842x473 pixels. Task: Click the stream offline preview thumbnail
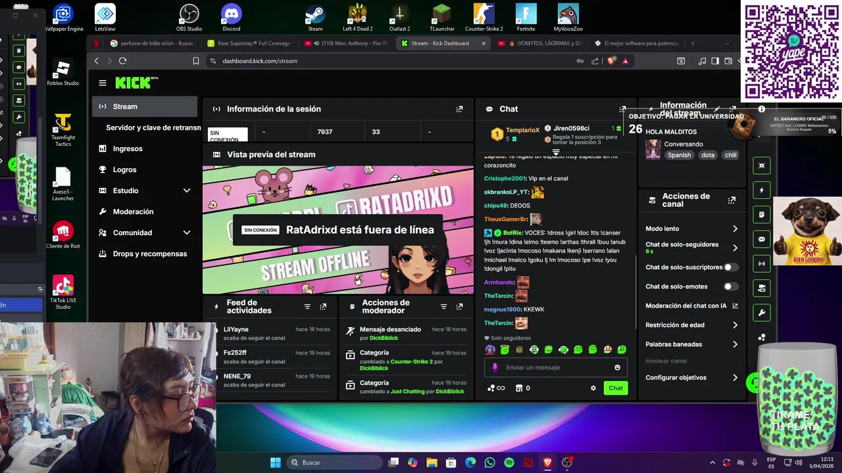tap(337, 230)
